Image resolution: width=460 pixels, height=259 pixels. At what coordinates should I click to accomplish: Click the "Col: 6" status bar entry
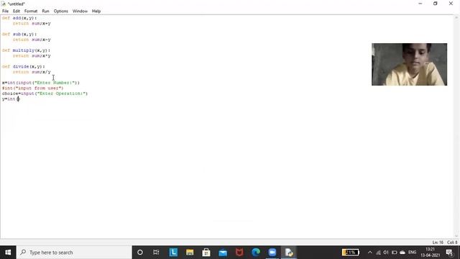pyautogui.click(x=452, y=242)
